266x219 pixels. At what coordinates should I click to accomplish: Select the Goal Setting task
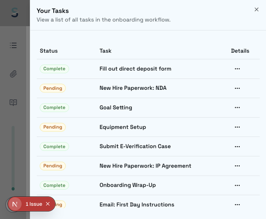(116, 107)
